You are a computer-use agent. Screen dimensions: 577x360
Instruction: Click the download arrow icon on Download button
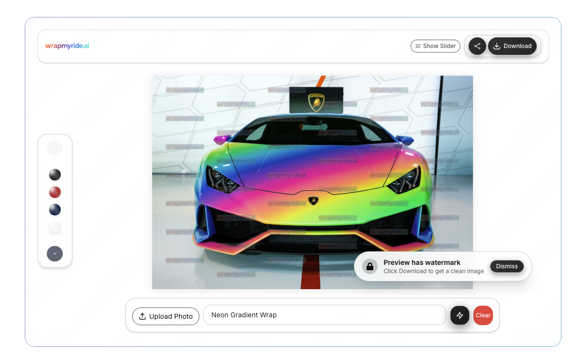click(496, 46)
